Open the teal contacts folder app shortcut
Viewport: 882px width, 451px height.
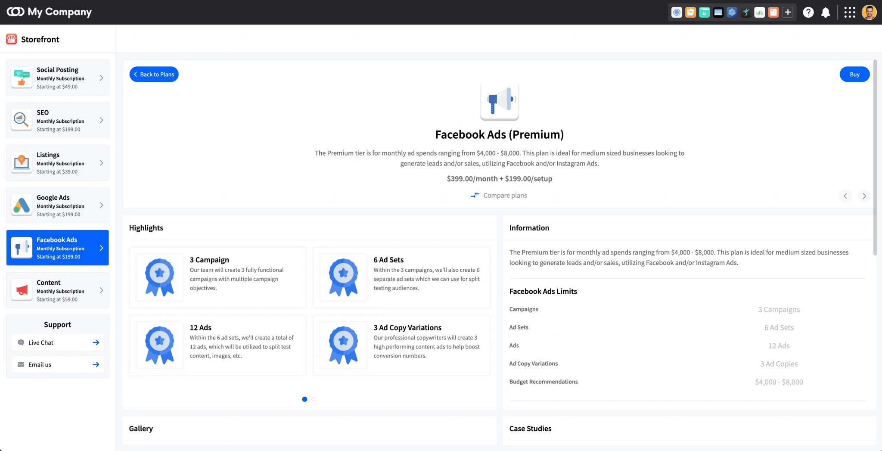click(704, 12)
